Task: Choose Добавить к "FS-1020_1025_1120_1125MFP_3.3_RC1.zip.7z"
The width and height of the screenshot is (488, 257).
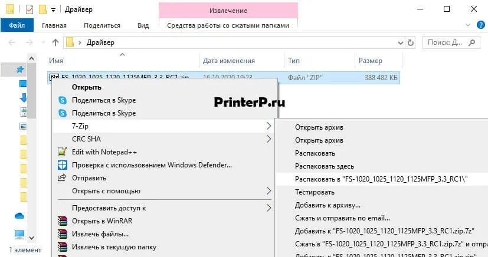Action: (x=382, y=231)
